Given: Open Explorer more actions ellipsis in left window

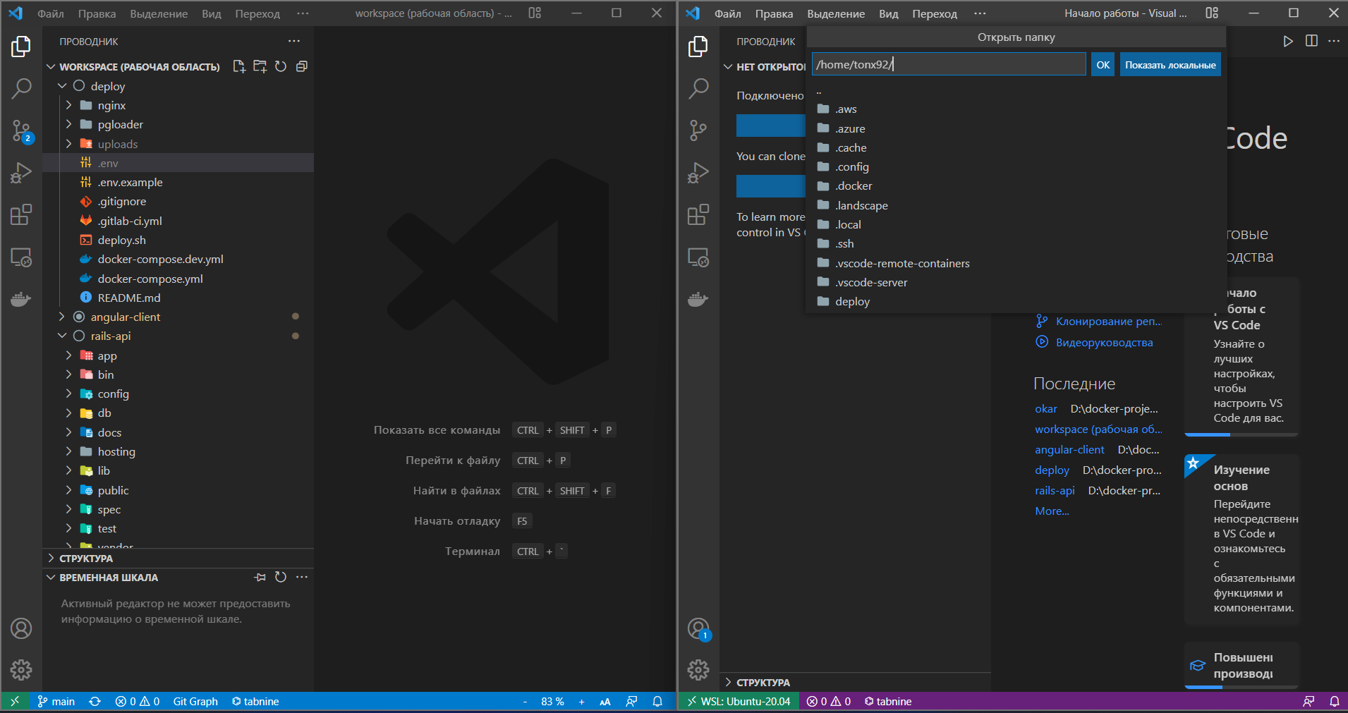Looking at the screenshot, I should point(294,41).
